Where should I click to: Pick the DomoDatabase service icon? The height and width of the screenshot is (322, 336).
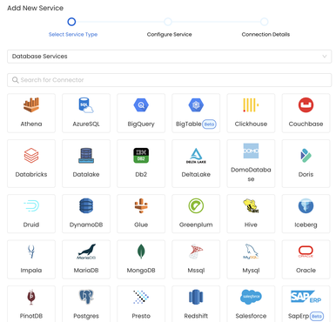[x=251, y=151]
